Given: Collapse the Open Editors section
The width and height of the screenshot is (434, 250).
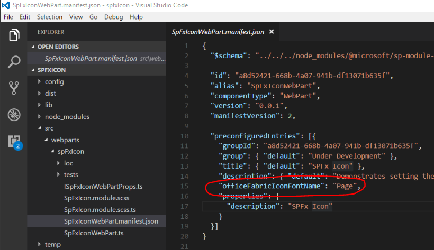Looking at the screenshot, I should pyautogui.click(x=58, y=47).
